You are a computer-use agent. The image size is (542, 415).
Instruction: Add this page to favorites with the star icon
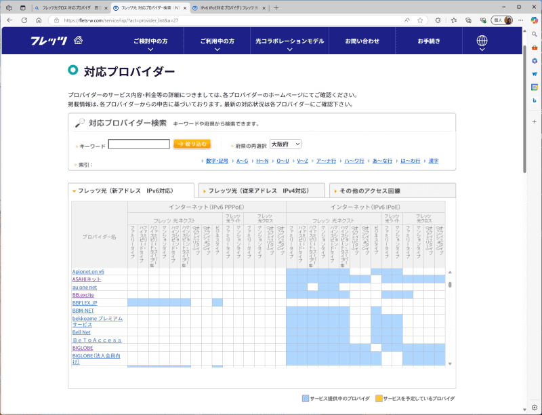pos(420,20)
